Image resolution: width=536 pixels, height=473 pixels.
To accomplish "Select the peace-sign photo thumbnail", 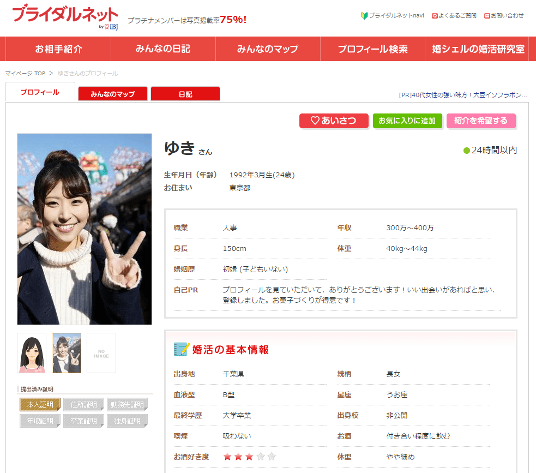I will click(67, 353).
